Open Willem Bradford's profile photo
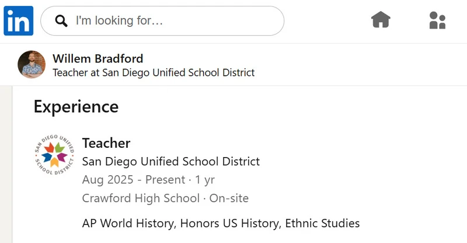 (32, 64)
